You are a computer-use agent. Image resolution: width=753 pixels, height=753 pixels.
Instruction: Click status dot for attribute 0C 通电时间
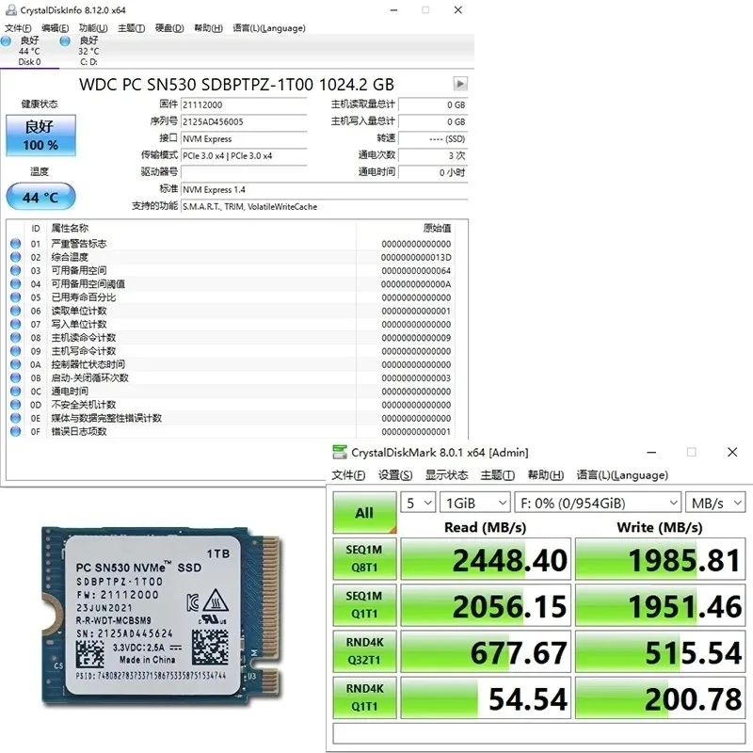coord(15,392)
